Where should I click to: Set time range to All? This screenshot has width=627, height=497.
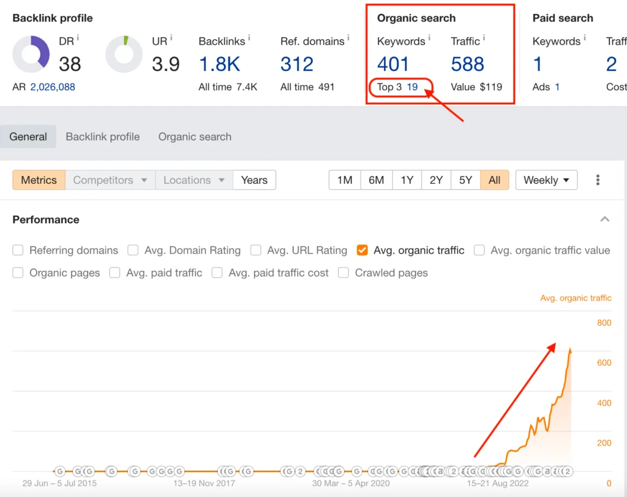click(494, 180)
